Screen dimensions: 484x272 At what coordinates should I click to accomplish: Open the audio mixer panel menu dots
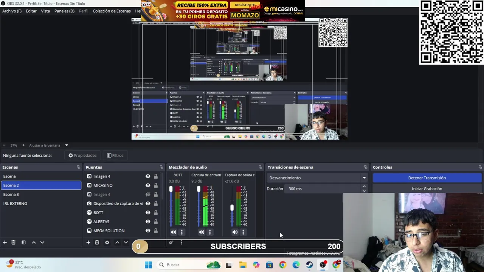(181, 243)
